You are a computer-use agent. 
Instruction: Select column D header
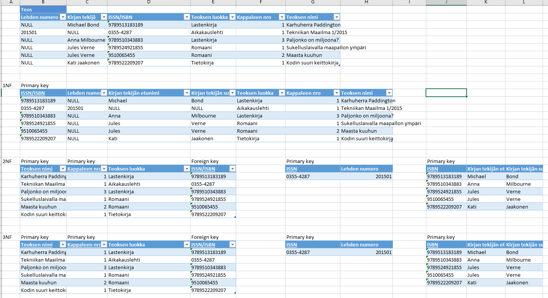coord(149,3)
